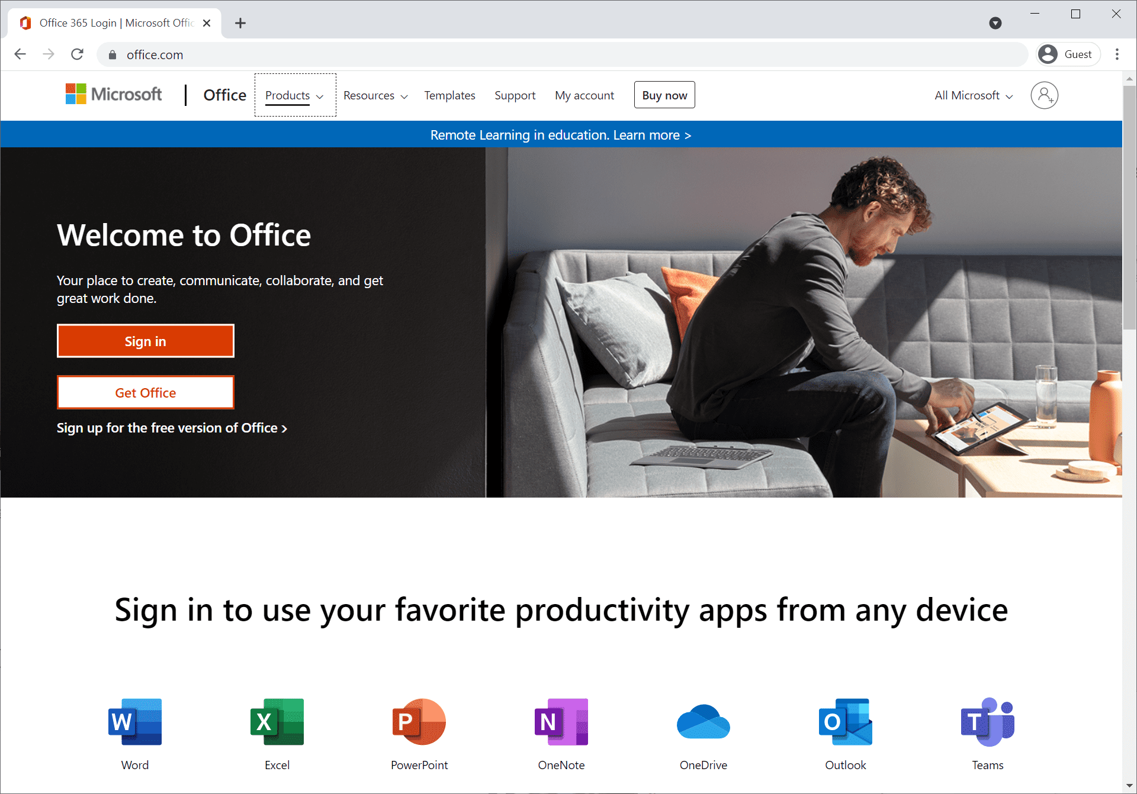Screen dimensions: 1137x794
Task: Open the sign-in account icon
Action: click(1045, 95)
